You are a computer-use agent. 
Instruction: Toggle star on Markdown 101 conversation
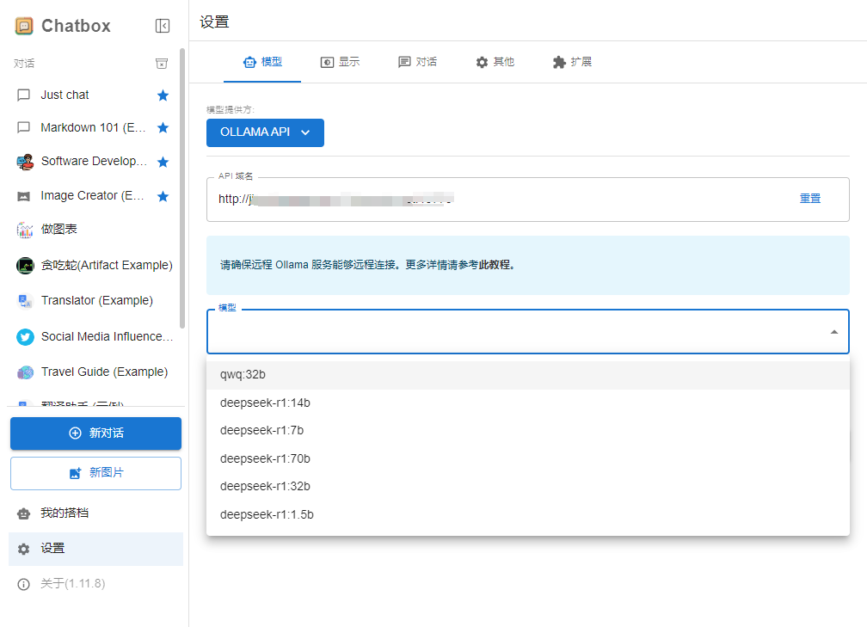coord(163,127)
